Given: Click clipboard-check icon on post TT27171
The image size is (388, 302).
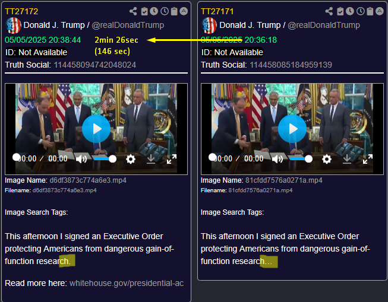Looking at the screenshot, I should point(340,11).
